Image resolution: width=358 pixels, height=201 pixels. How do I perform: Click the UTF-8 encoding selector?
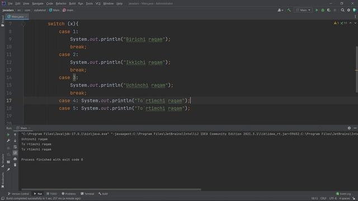coord(333,199)
